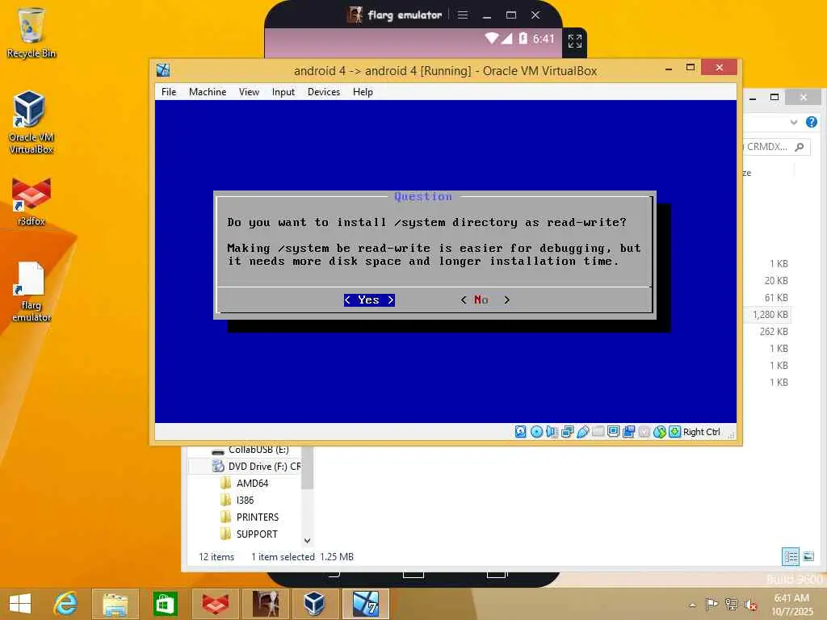
Task: Click the Action Center flag tray icon
Action: (712, 604)
